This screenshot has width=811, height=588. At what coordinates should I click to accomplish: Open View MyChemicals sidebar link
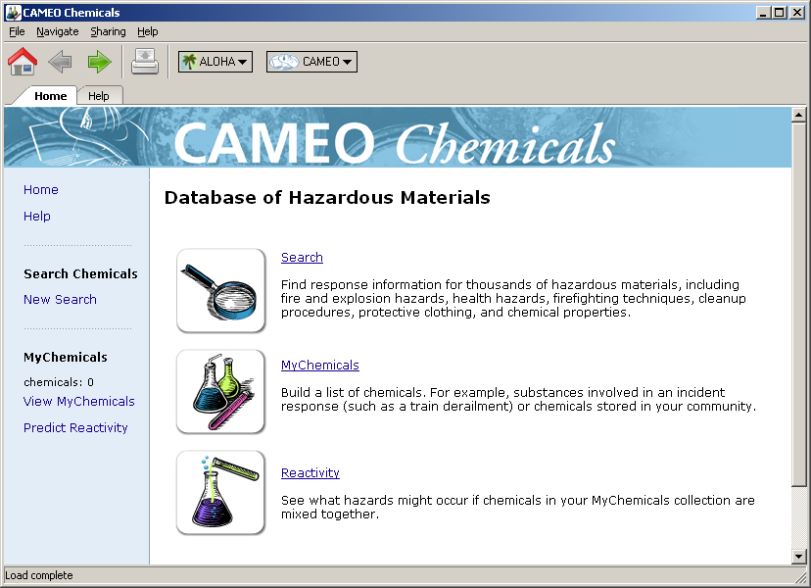[x=79, y=402]
